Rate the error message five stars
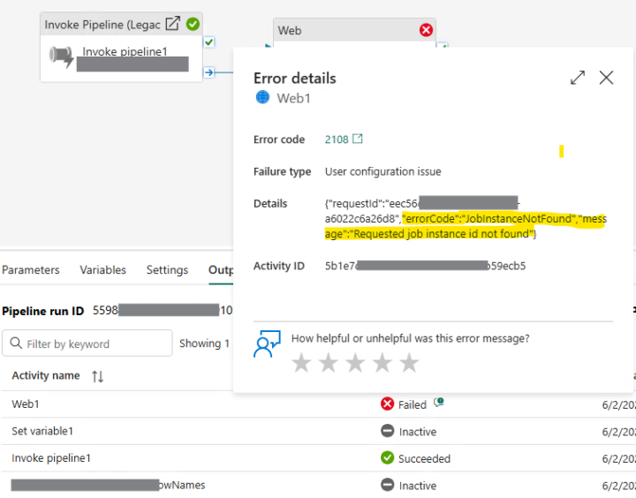Screen dimensions: 636x498 (409, 363)
